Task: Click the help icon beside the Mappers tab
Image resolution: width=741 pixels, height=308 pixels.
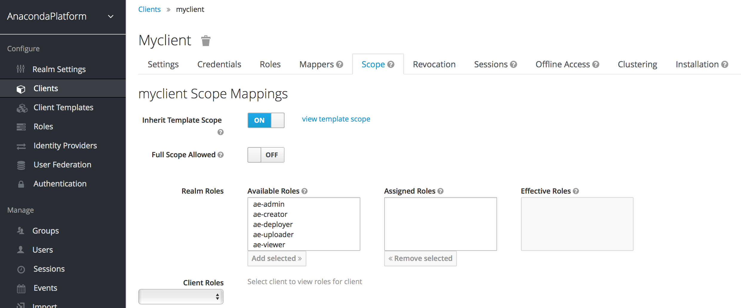Action: pos(339,64)
